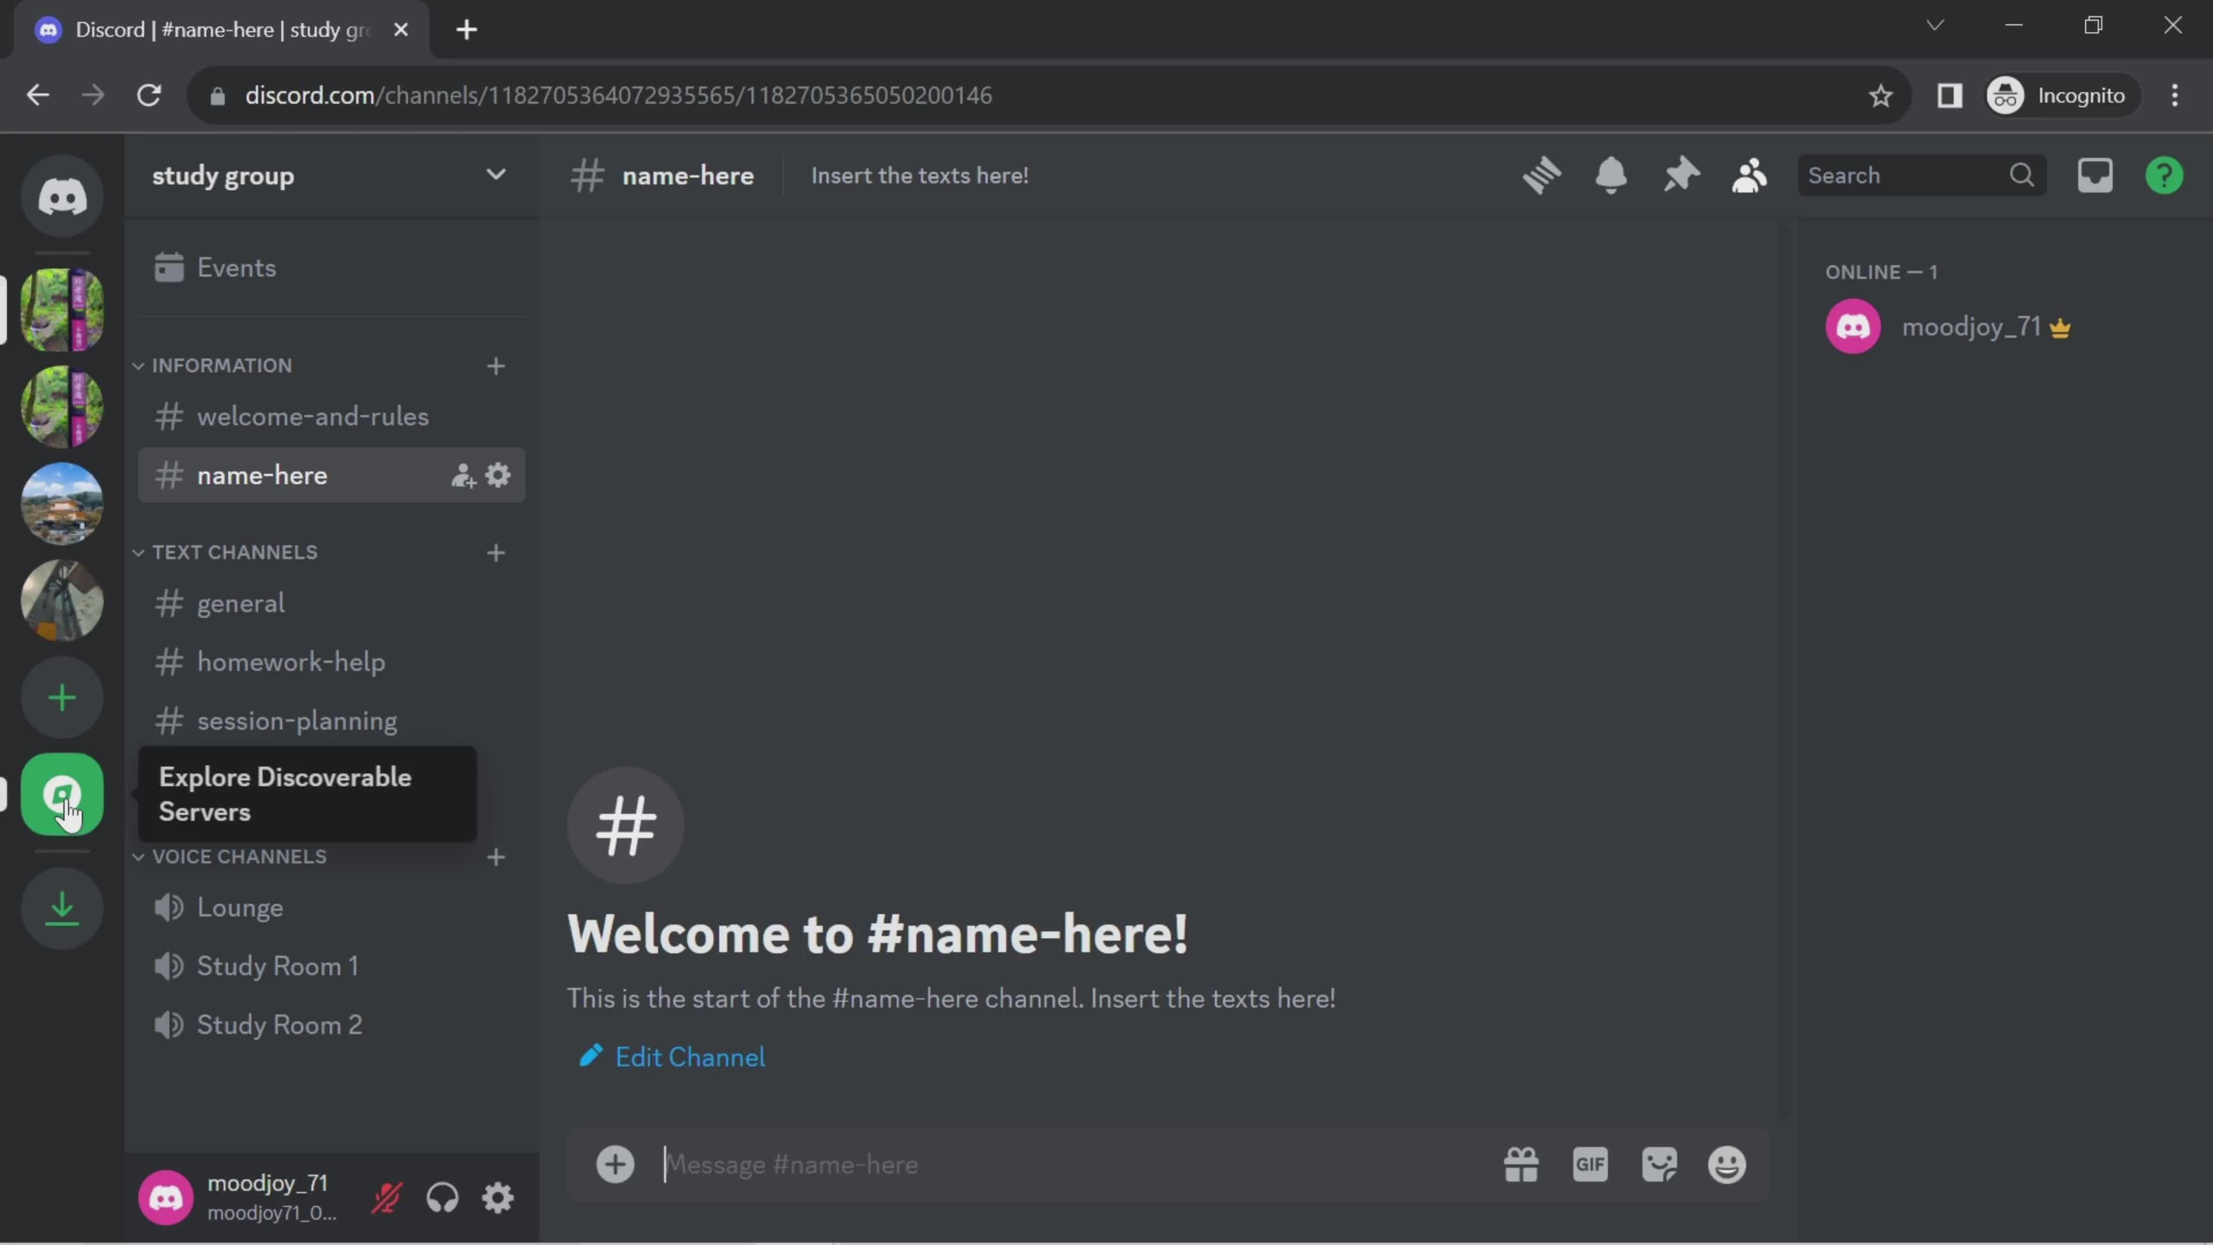This screenshot has width=2213, height=1245.
Task: Click the GIF button in message bar
Action: pos(1591,1164)
